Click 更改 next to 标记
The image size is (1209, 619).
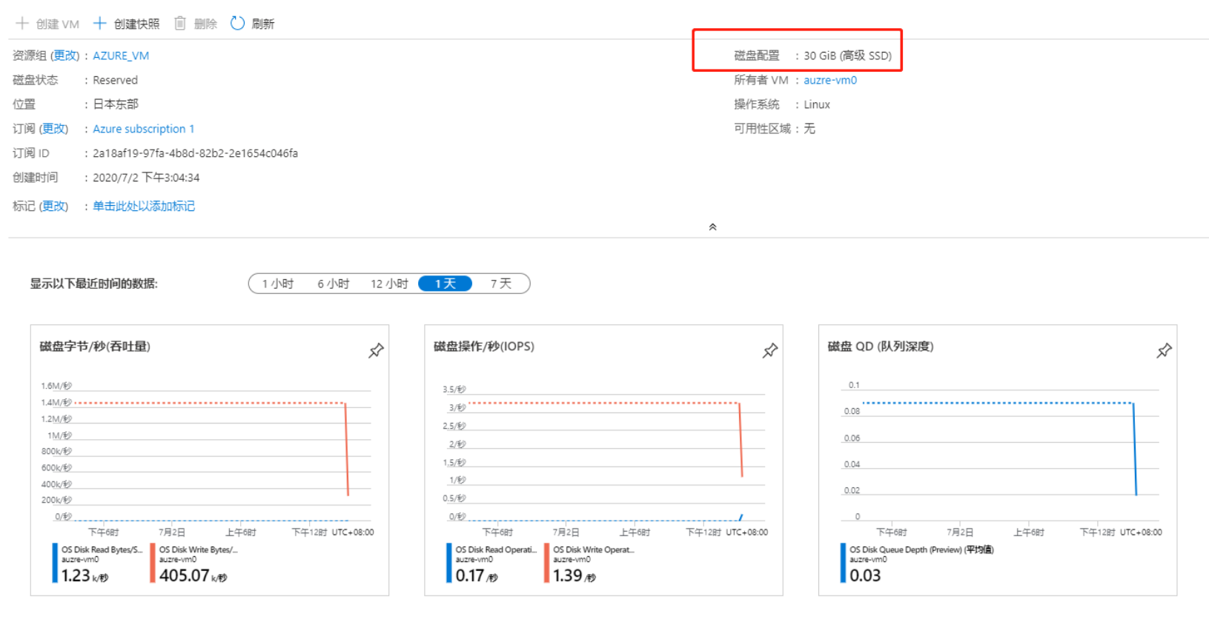click(53, 206)
